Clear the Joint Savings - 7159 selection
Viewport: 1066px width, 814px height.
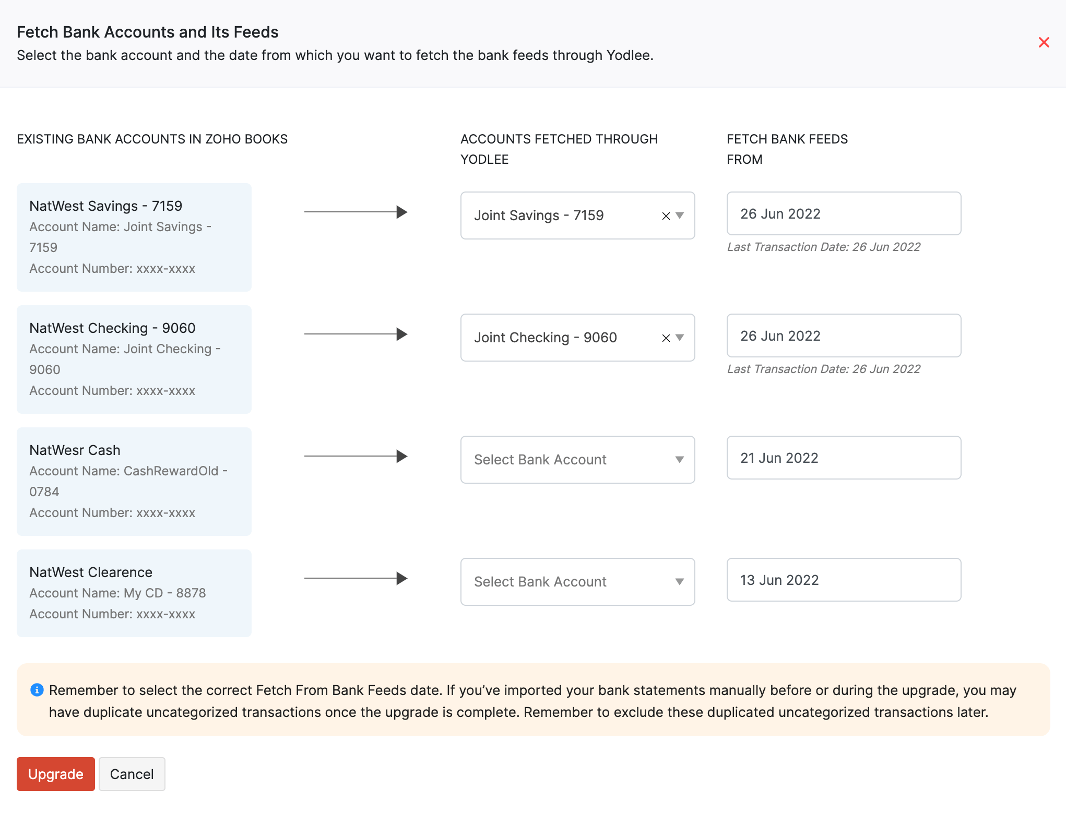click(666, 216)
